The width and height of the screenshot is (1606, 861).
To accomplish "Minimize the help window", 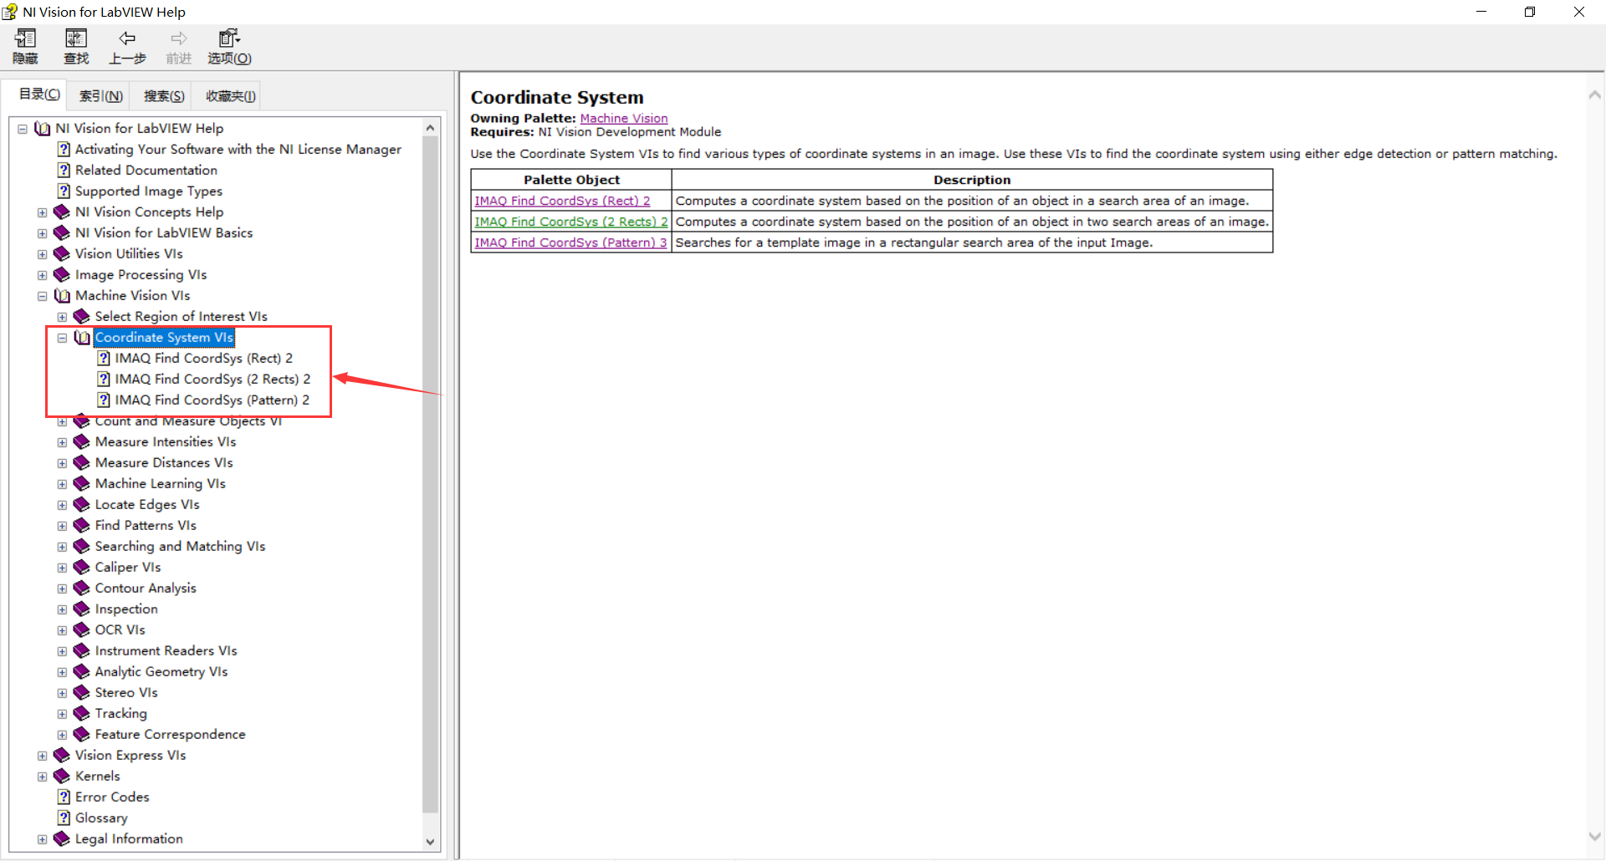I will coord(1481,12).
